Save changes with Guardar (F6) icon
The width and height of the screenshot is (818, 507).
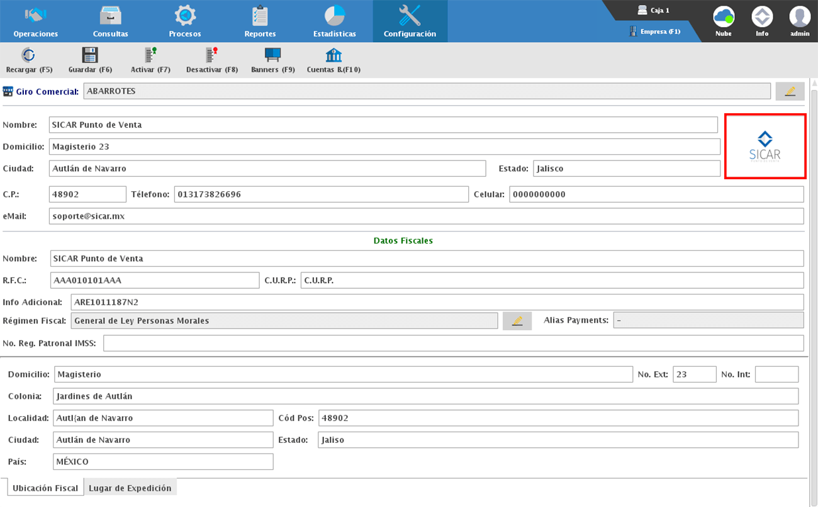point(89,56)
